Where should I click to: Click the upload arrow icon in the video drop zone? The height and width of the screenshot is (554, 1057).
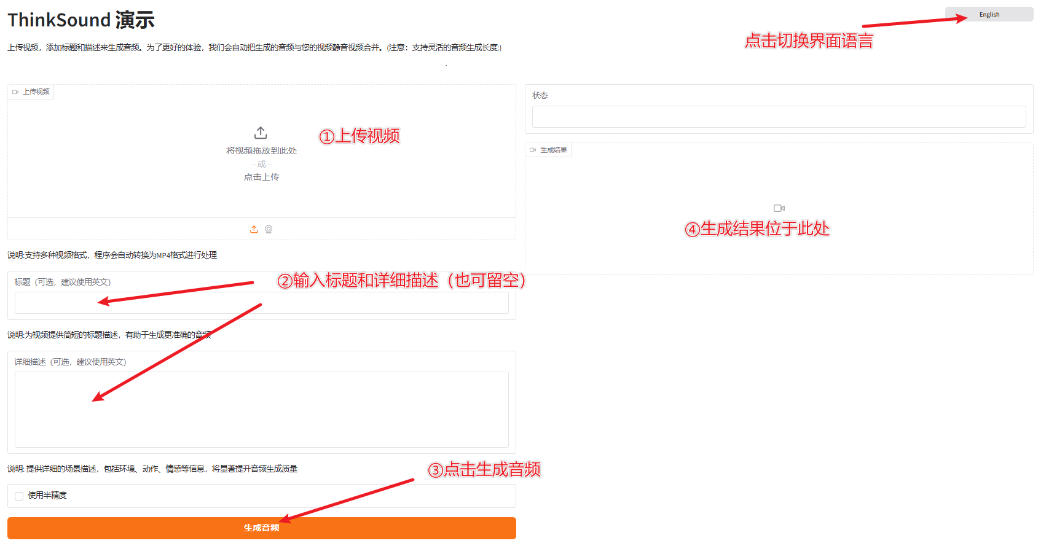tap(261, 133)
